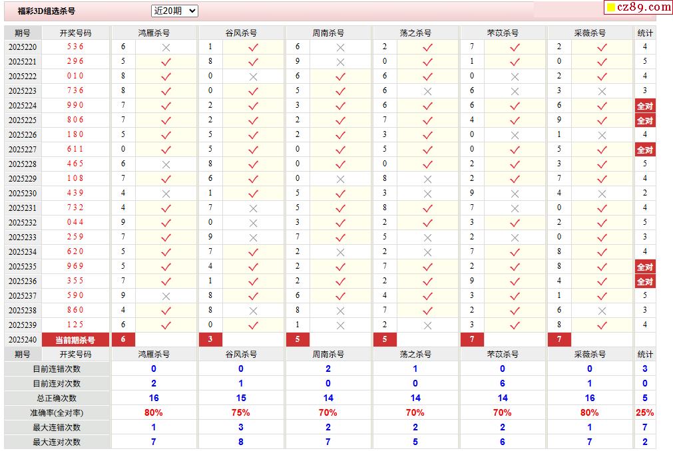Viewport: 673px width, 451px height.
Task: Click draw number 990
Action: (75, 105)
